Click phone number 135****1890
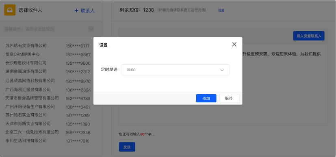Image resolution: width=336 pixels, height=157 pixels. 78,124
